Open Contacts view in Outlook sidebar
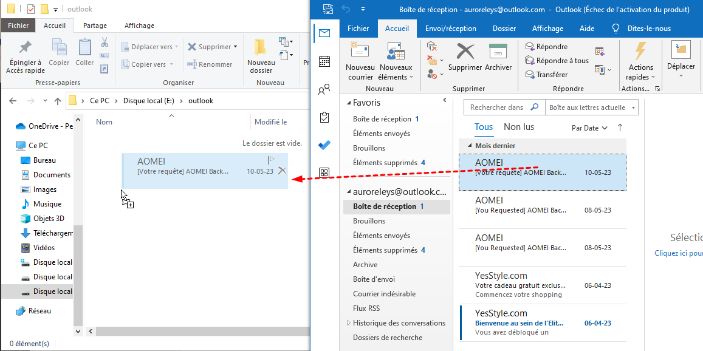This screenshot has height=351, width=703. [324, 90]
